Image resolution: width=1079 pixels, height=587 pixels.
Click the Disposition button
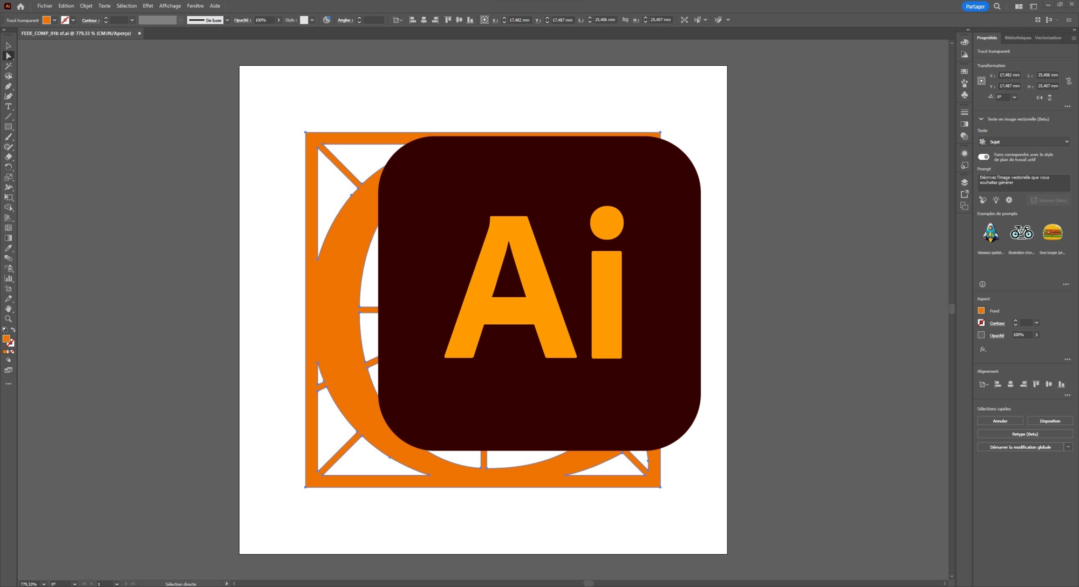point(1050,421)
